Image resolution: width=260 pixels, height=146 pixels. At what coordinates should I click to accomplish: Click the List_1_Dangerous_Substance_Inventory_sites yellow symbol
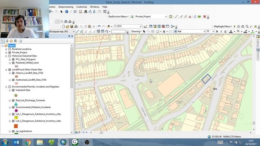coord(16,118)
